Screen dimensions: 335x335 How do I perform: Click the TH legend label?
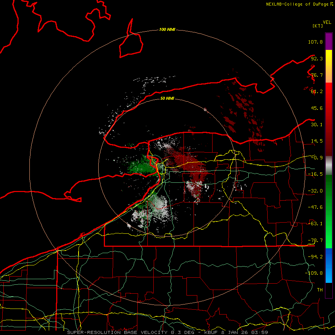320,290
